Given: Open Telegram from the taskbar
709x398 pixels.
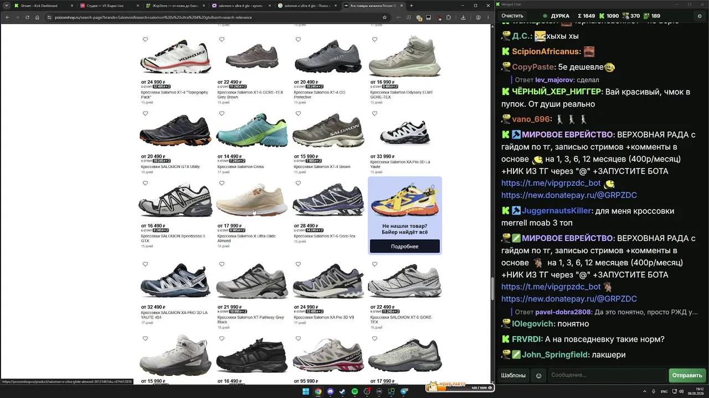Looking at the screenshot, I should (404, 391).
